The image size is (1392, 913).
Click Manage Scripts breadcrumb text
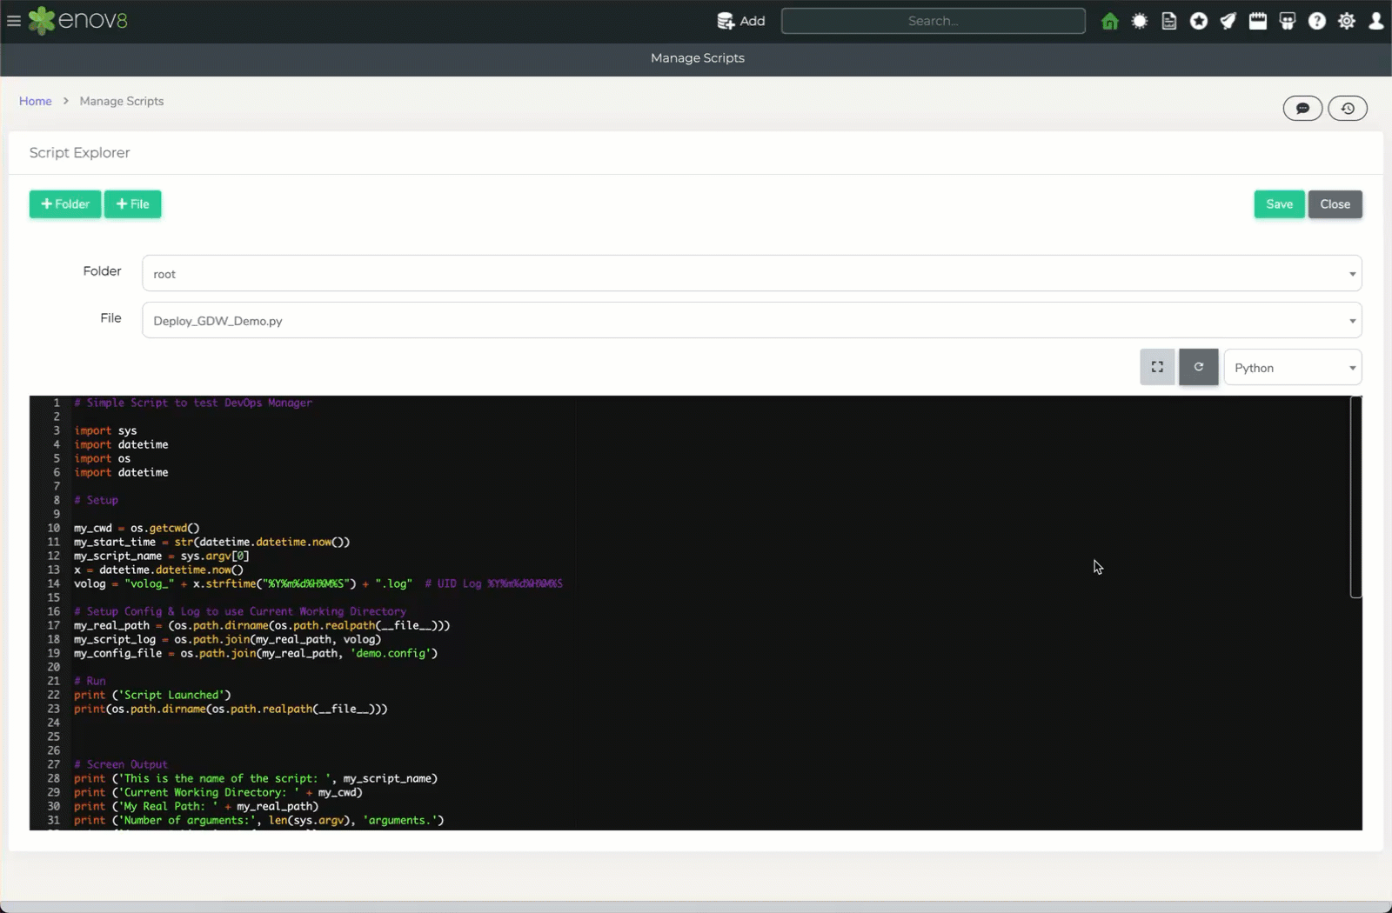122,101
